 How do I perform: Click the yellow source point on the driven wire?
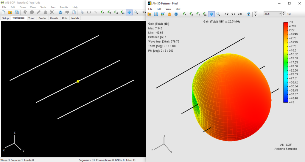pyautogui.click(x=78, y=81)
